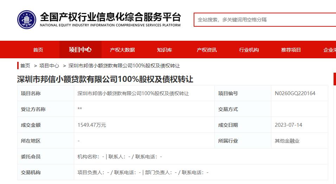Image resolution: width=336 pixels, height=184 pixels.
Task: Click the platform's round emblem logo
Action: (27, 20)
